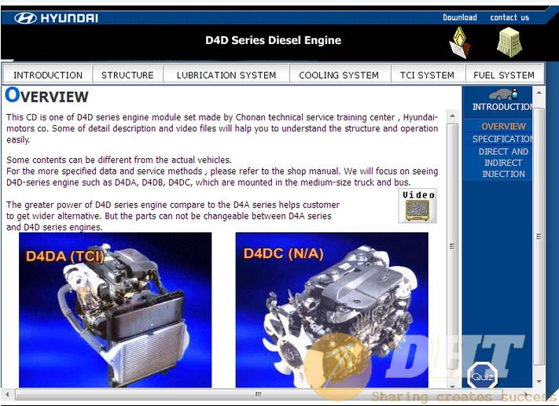Image resolution: width=559 pixels, height=406 pixels.
Task: Click the D4DA (TCI) engine image
Action: click(x=115, y=310)
